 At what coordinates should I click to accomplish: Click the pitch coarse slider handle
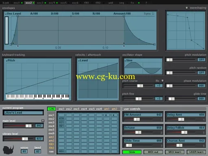[140, 86]
